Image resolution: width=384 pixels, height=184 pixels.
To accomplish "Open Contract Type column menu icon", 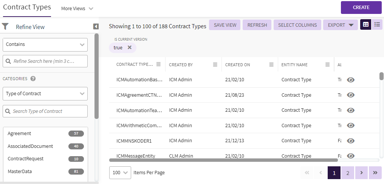I will [159, 65].
